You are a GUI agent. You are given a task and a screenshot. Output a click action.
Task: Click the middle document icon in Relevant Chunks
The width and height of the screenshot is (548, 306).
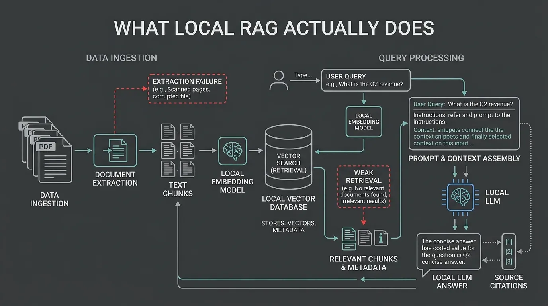click(x=365, y=237)
